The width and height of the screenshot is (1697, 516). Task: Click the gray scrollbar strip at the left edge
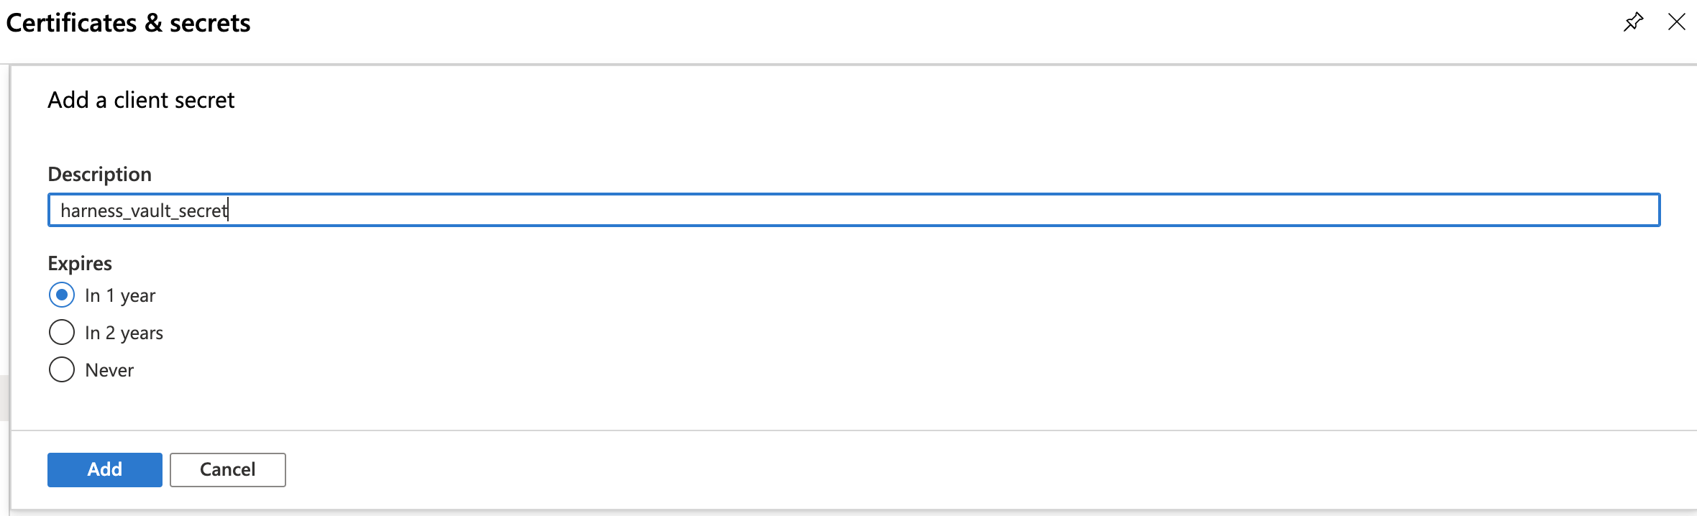(4, 397)
